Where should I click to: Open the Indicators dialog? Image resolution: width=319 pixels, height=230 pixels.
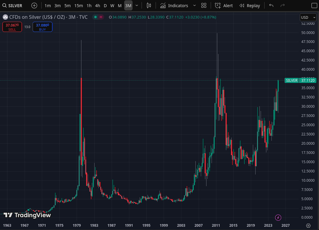(174, 5)
